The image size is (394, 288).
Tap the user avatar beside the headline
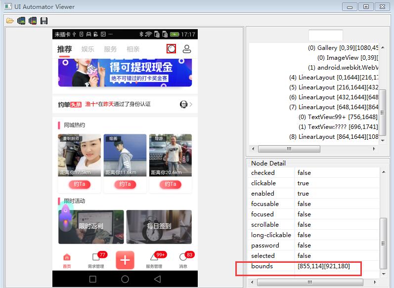click(x=184, y=104)
